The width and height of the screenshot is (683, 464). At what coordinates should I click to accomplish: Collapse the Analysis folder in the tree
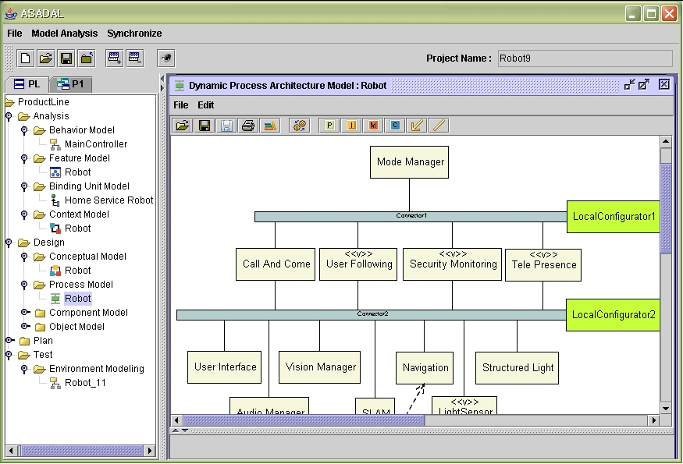(9, 116)
